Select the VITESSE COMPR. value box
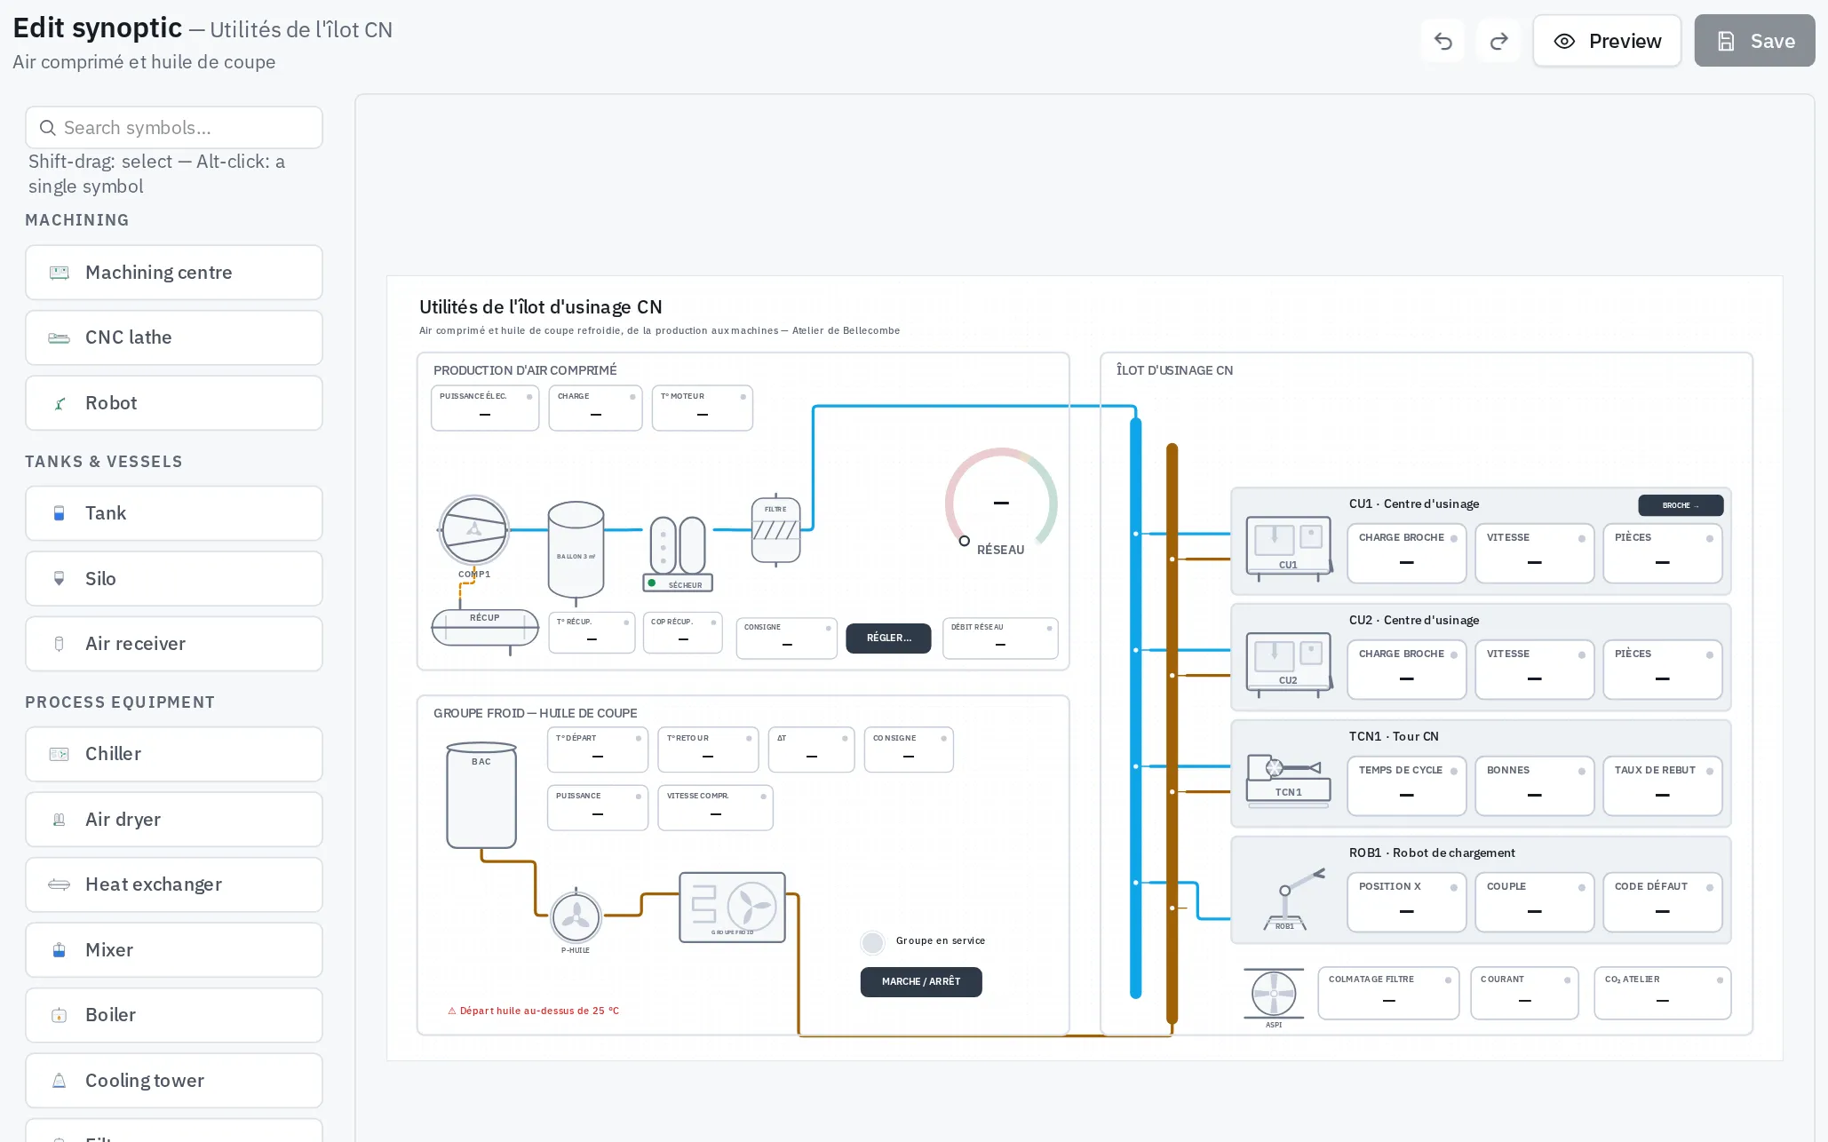The width and height of the screenshot is (1828, 1142). 715,808
